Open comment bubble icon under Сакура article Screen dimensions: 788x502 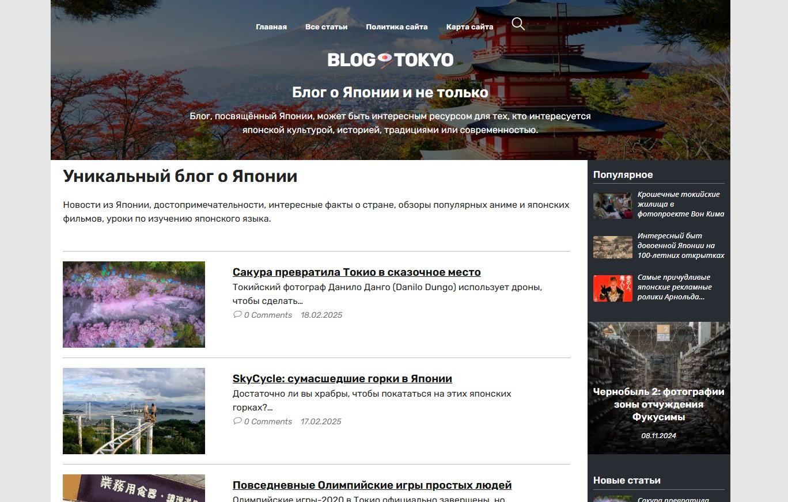coord(237,314)
